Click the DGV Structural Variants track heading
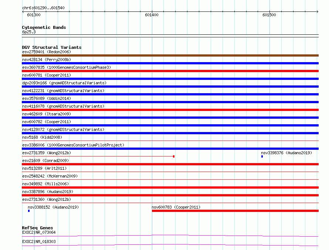 [x=52, y=47]
